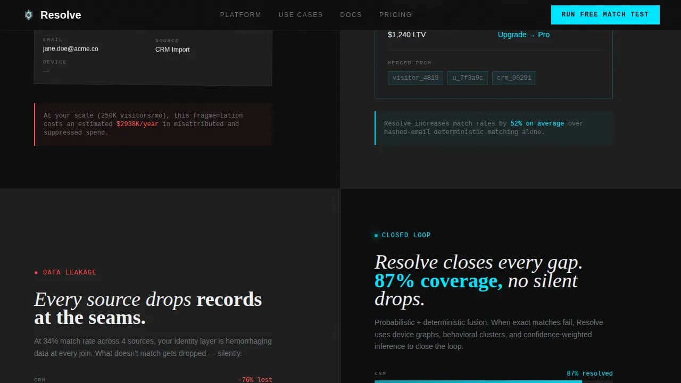The width and height of the screenshot is (681, 383).
Task: Click the Merged From label
Action: (410, 63)
